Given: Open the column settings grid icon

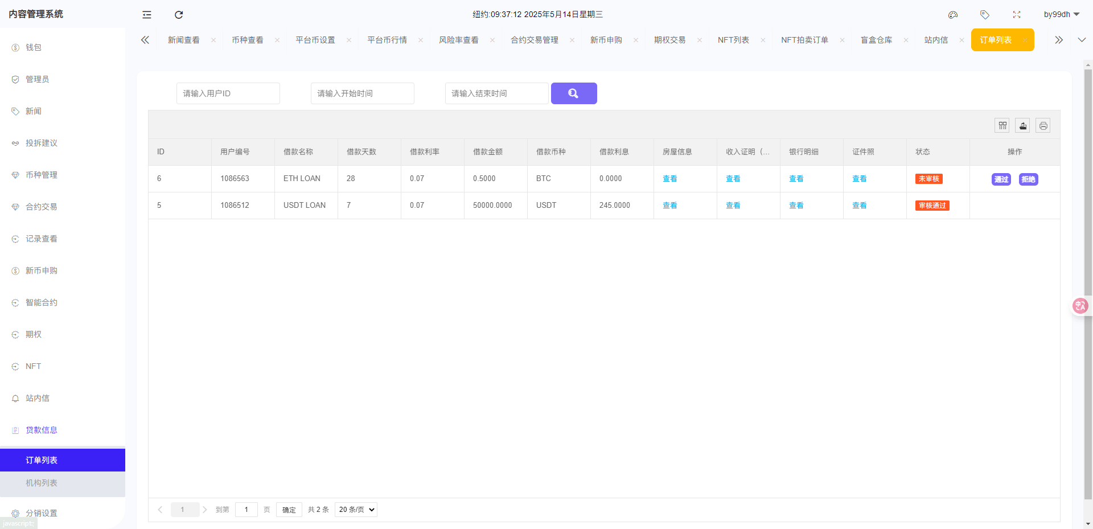Looking at the screenshot, I should pyautogui.click(x=1002, y=125).
